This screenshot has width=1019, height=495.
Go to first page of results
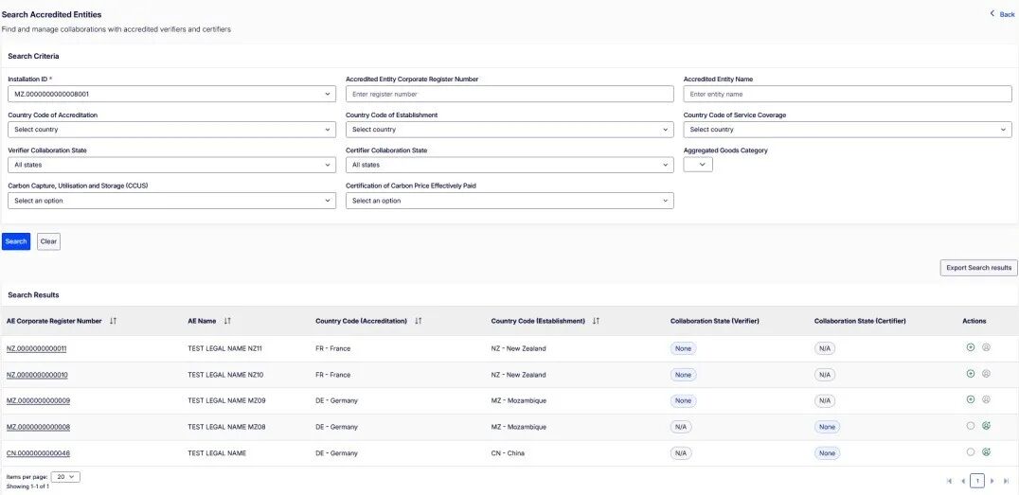950,482
